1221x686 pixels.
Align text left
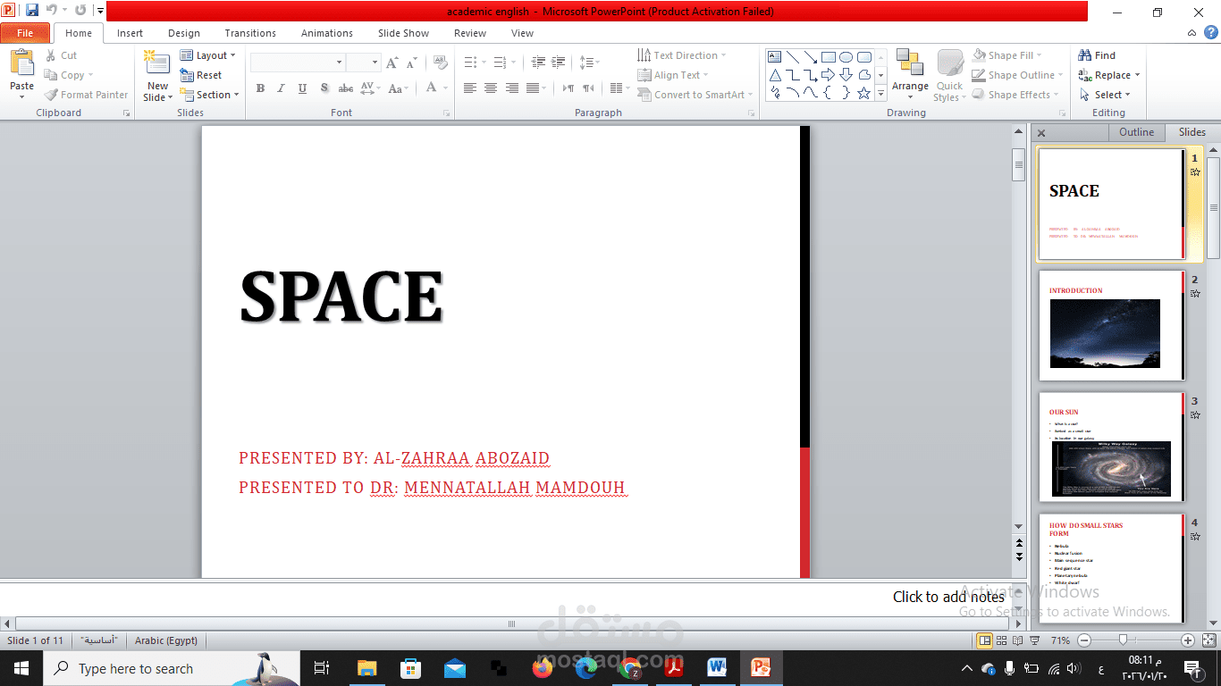(x=469, y=88)
